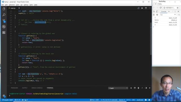The image size is (181, 102).
Task: Split the terminal pane
Action: [x=135, y=88]
